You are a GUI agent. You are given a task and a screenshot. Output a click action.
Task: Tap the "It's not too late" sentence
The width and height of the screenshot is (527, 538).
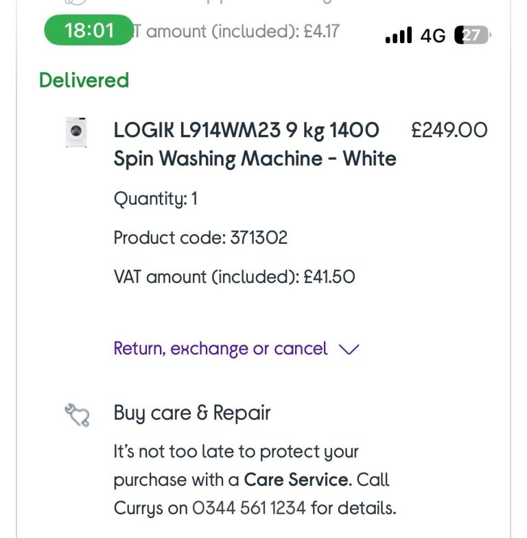tap(236, 452)
